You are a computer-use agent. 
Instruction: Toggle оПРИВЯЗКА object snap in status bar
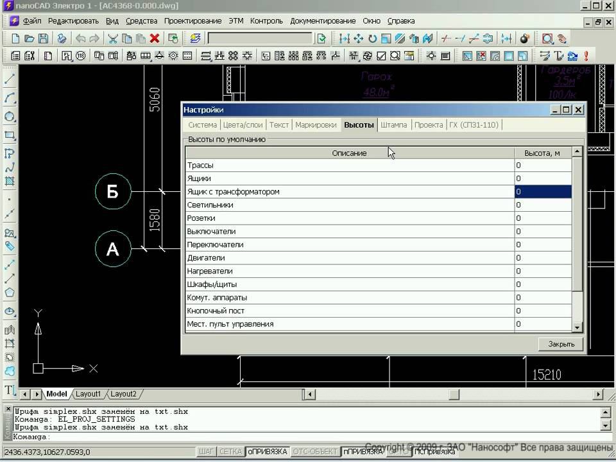268,452
